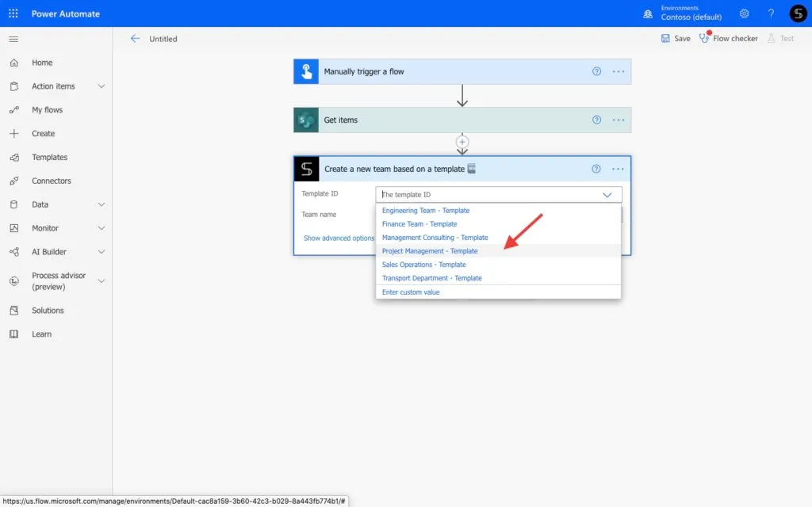Image resolution: width=812 pixels, height=507 pixels.
Task: Collapse the left navigation hamburger menu
Action: tap(13, 39)
